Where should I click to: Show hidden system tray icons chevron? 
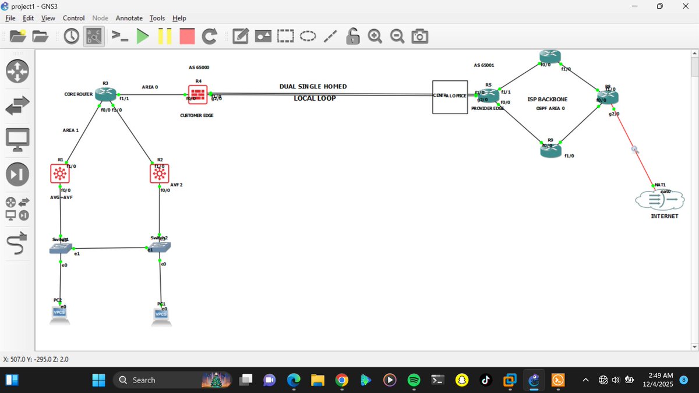coord(586,380)
